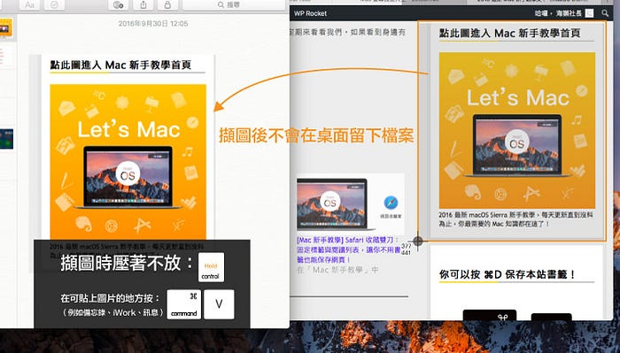Click the text 在「Mac 新手教學」中
The width and height of the screenshot is (620, 353).
(337, 270)
